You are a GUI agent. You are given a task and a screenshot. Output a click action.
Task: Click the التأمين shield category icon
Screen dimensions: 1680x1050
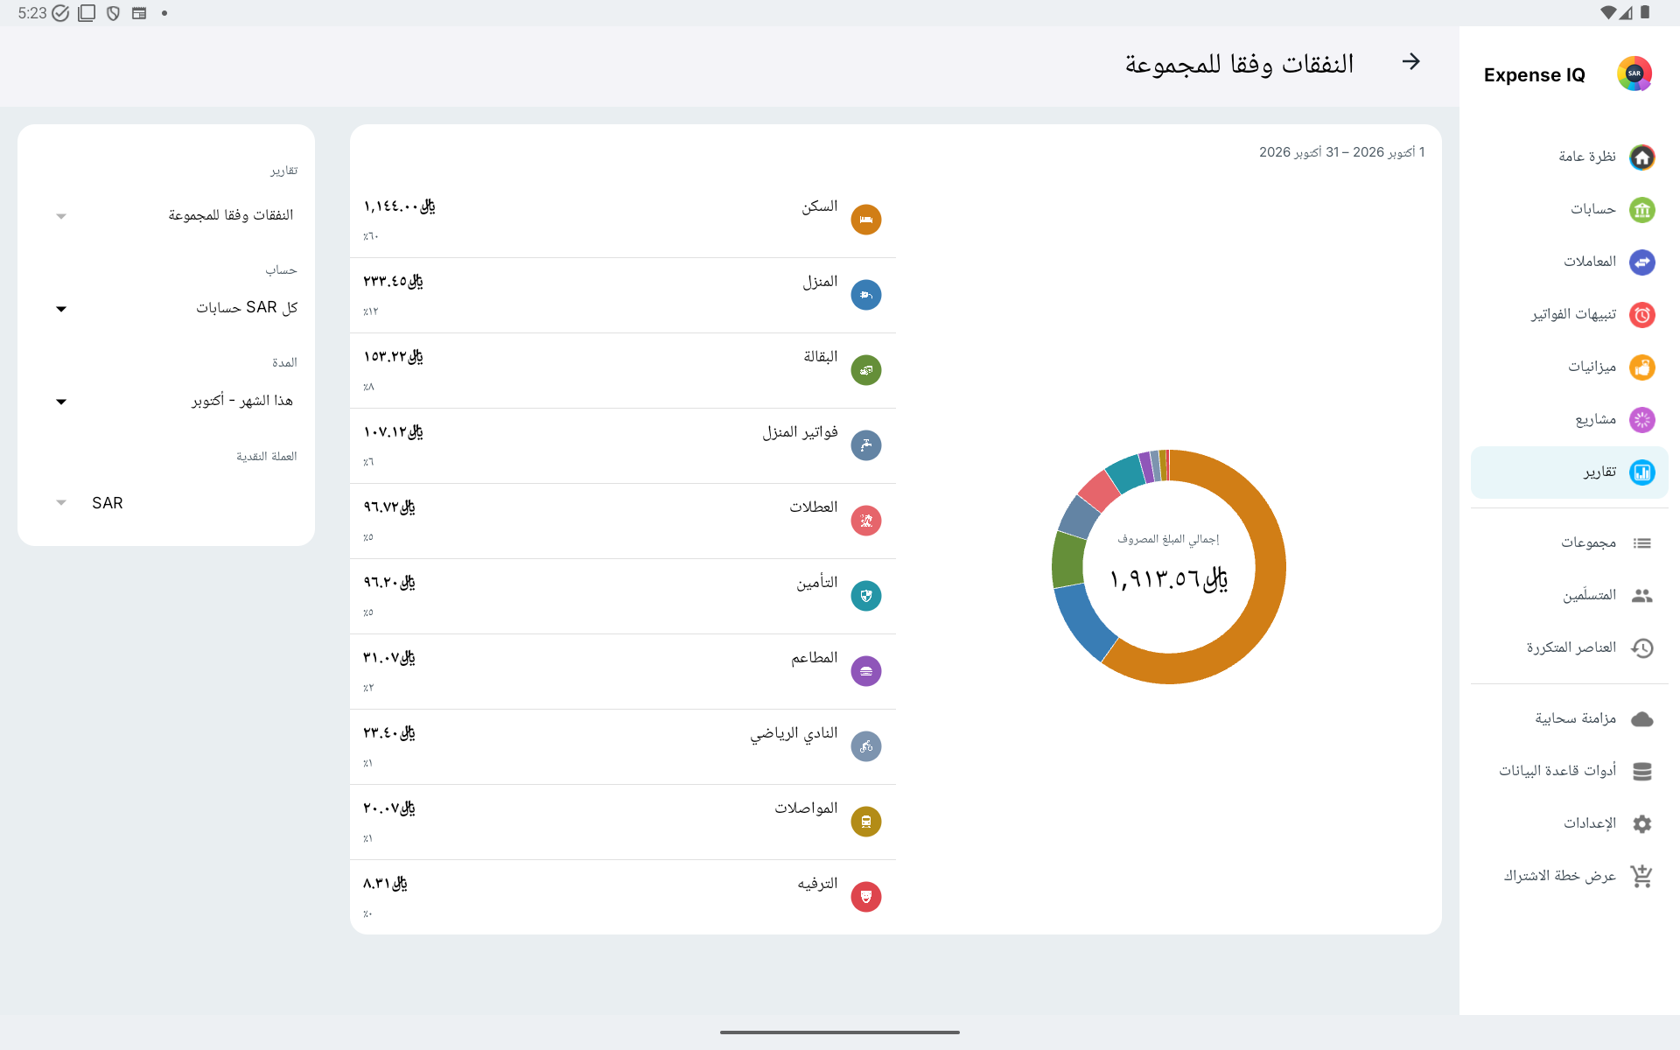coord(865,596)
